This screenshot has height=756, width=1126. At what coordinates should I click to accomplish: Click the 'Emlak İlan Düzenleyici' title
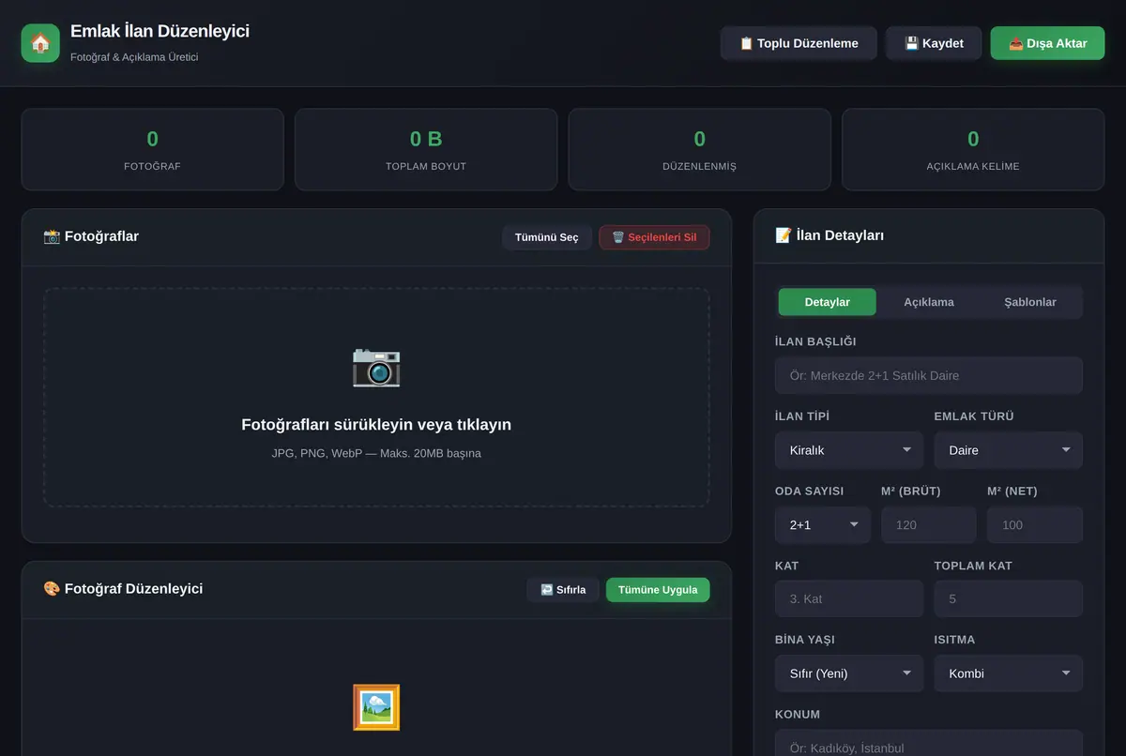point(160,31)
